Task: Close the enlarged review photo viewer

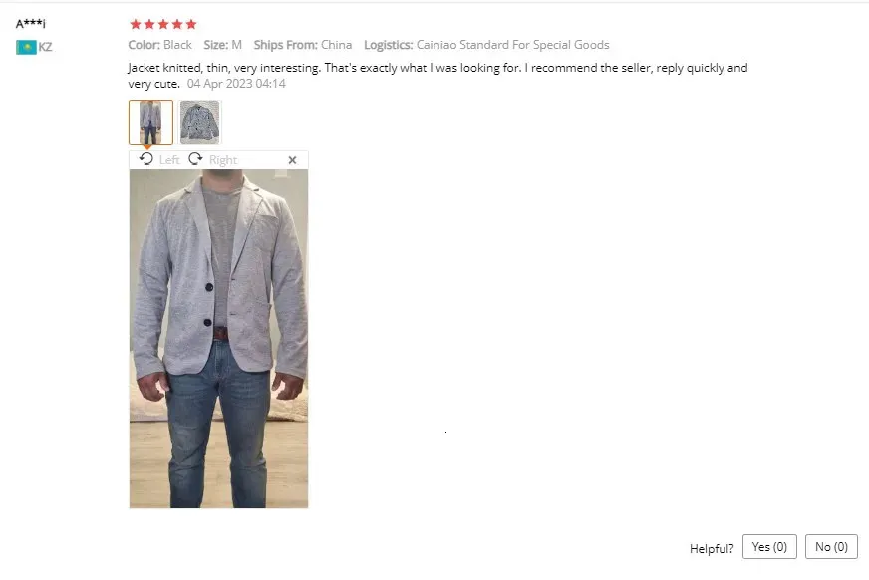Action: (293, 160)
